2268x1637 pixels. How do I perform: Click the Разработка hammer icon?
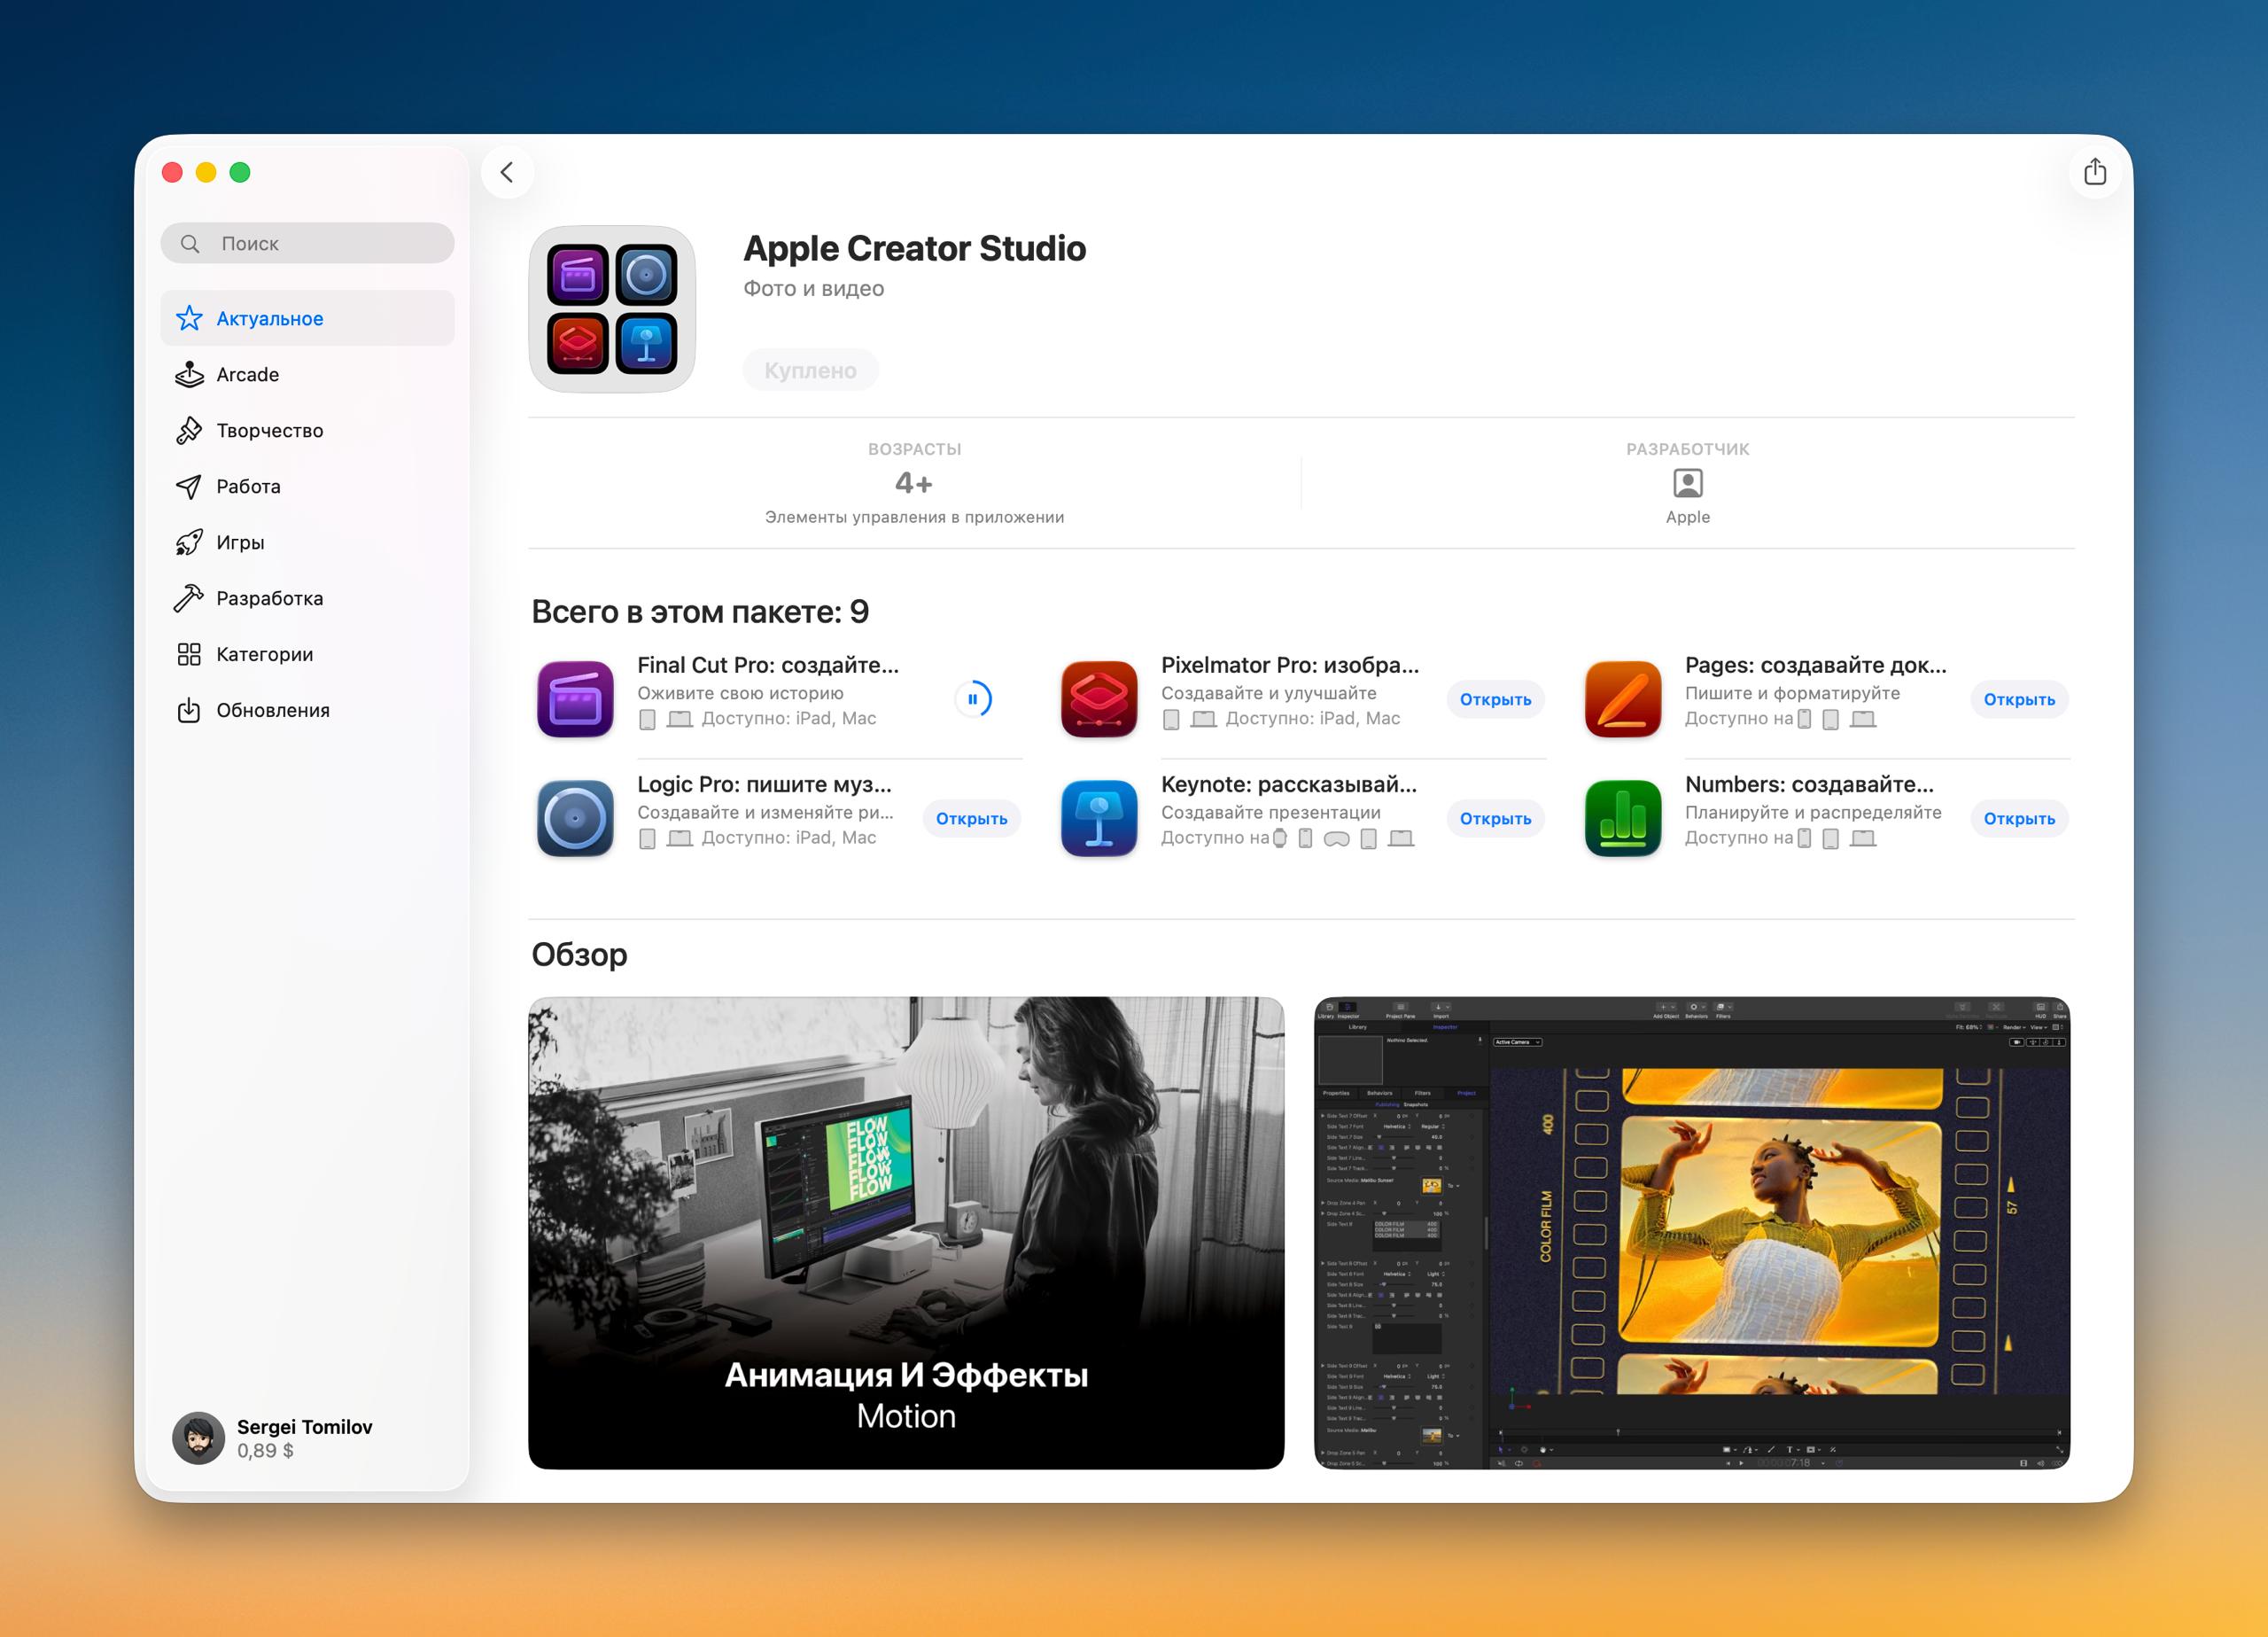(189, 598)
